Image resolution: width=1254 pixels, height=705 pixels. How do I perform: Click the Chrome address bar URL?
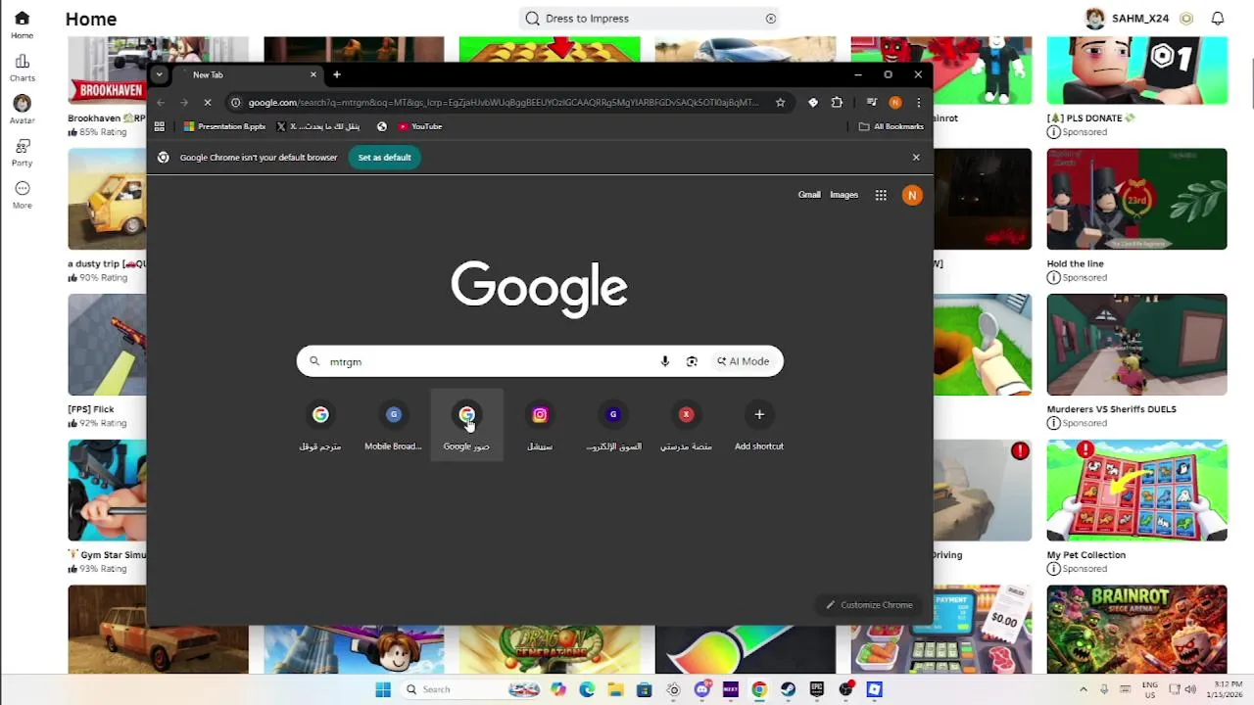pyautogui.click(x=503, y=102)
